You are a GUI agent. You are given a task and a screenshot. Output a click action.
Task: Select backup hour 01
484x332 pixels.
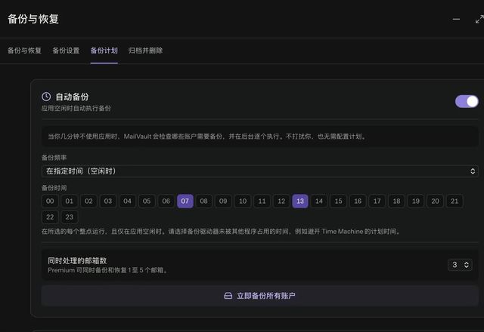pos(70,201)
